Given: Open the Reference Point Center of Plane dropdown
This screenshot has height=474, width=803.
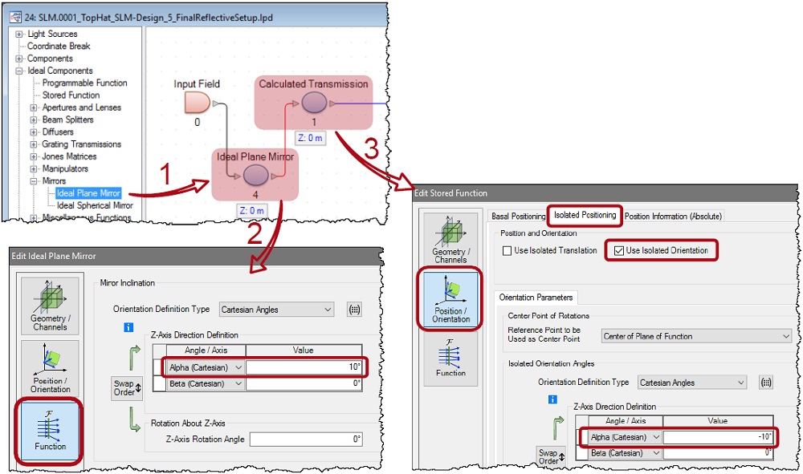Looking at the screenshot, I should pos(695,336).
